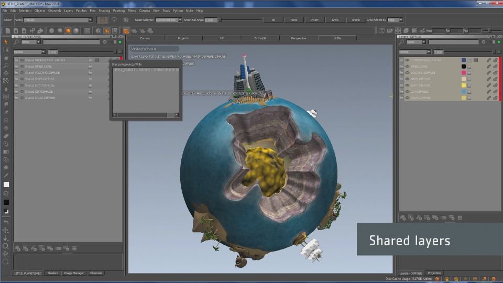
Task: Choose the lasso selection mode icon
Action: point(115,20)
